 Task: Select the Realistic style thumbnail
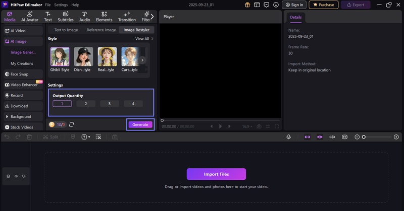pos(107,56)
